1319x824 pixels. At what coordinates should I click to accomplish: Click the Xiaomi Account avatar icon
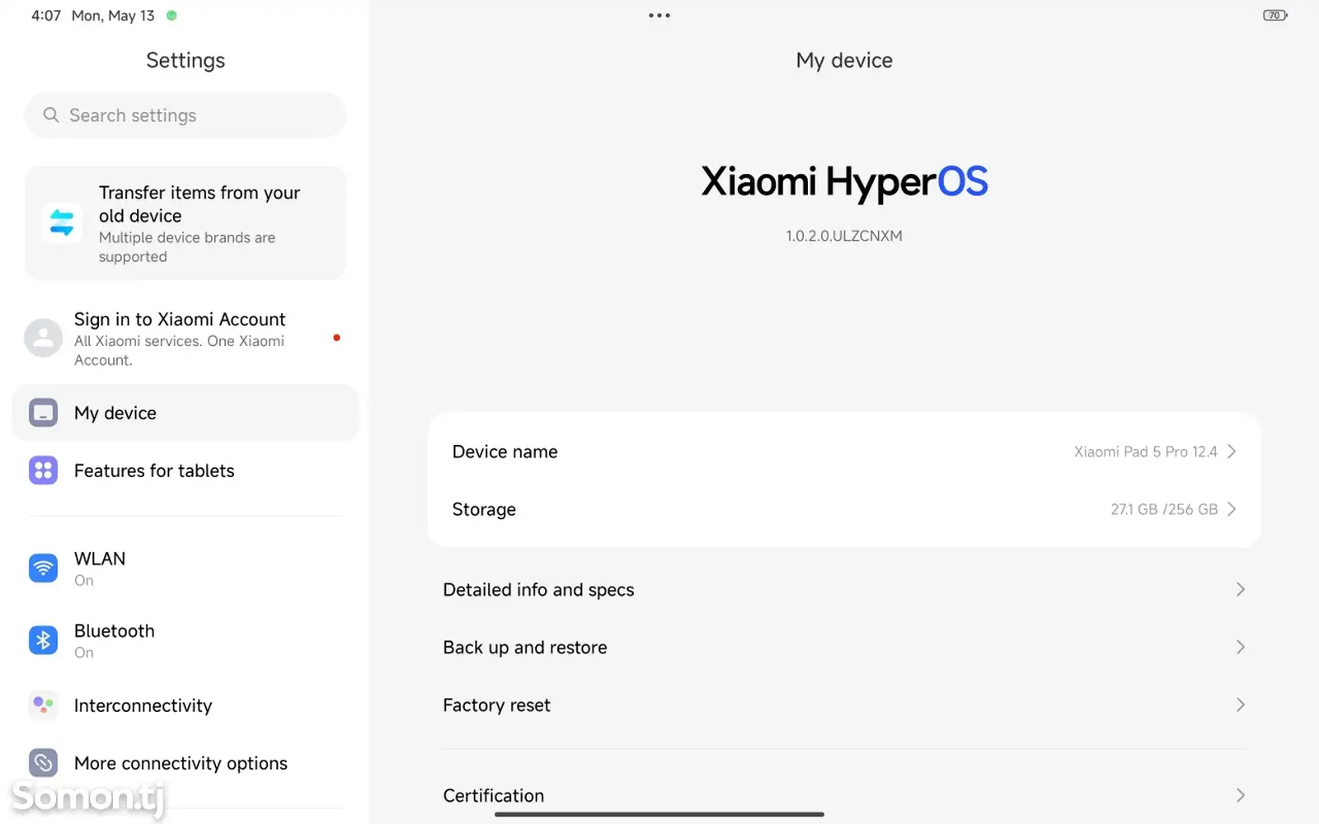[x=43, y=338]
